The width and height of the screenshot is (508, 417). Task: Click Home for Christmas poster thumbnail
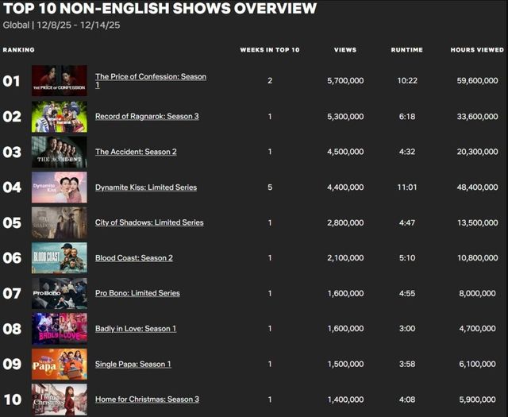click(x=60, y=399)
